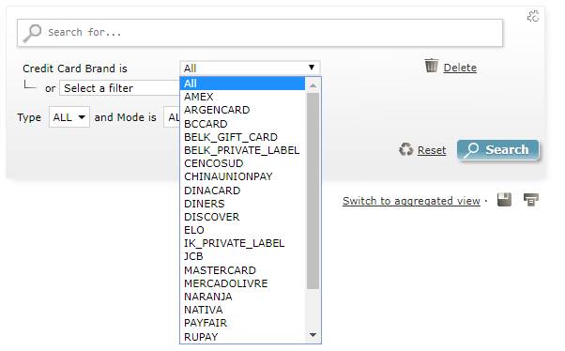
Task: Click the printer icon
Action: [x=531, y=199]
